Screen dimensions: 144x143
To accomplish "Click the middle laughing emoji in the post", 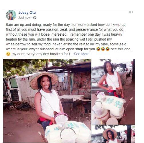I will [x=103, y=49].
